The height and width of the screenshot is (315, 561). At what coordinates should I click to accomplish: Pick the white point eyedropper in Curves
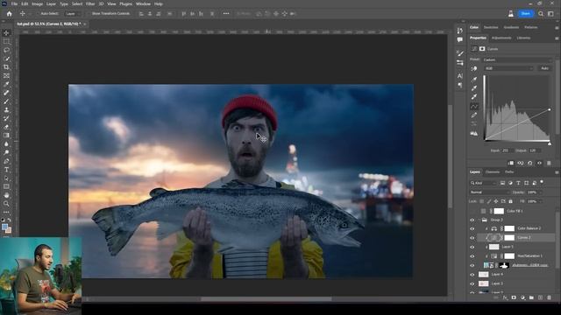point(474,97)
